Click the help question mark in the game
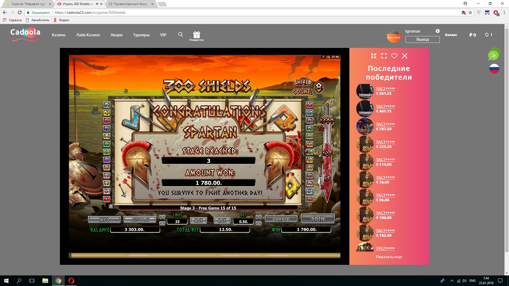 323,57
